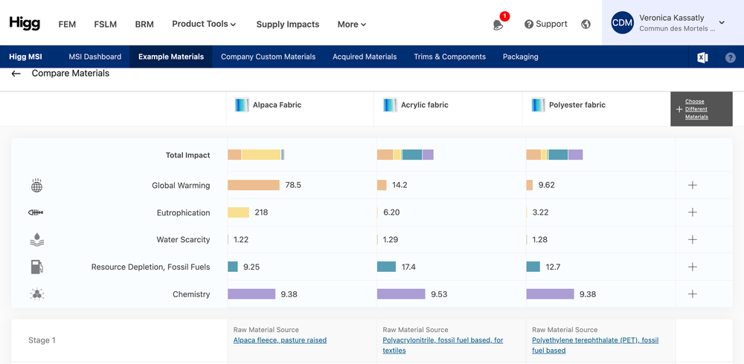Click Acrylic Fossil Fuels bar 17.4
744x364 pixels.
386,267
